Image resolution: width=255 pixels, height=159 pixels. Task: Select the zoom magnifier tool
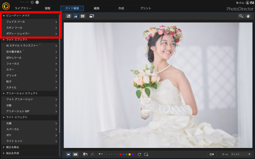(241, 16)
